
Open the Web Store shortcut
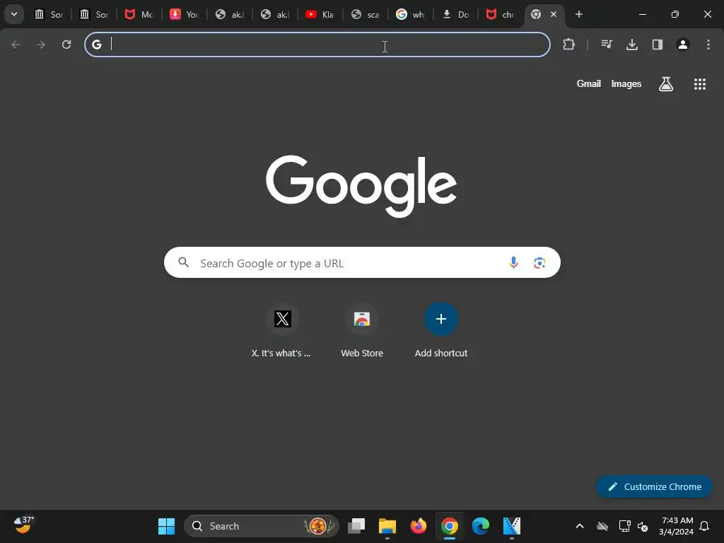click(x=362, y=329)
